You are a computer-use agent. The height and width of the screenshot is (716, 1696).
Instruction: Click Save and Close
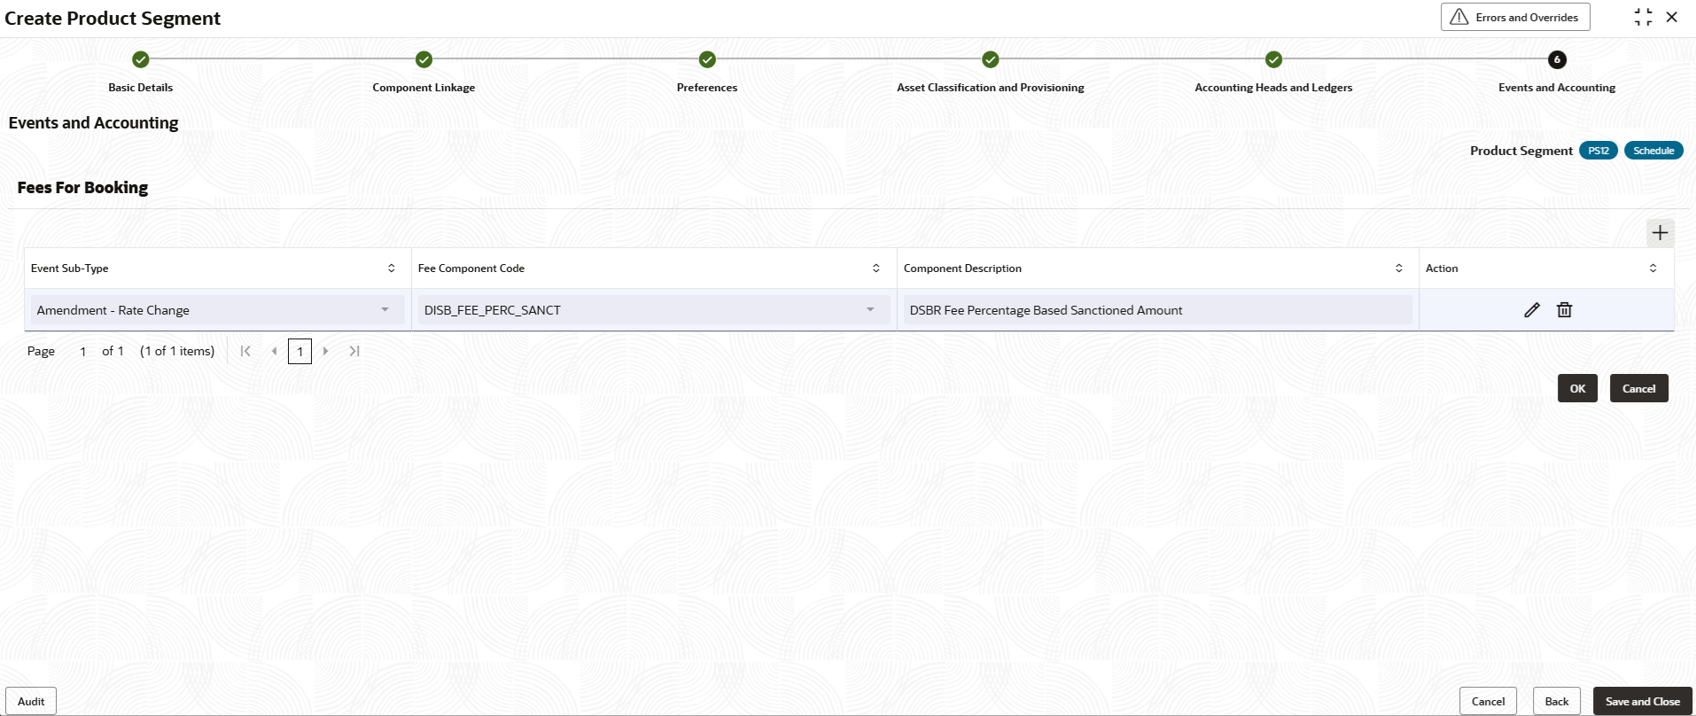(x=1642, y=701)
